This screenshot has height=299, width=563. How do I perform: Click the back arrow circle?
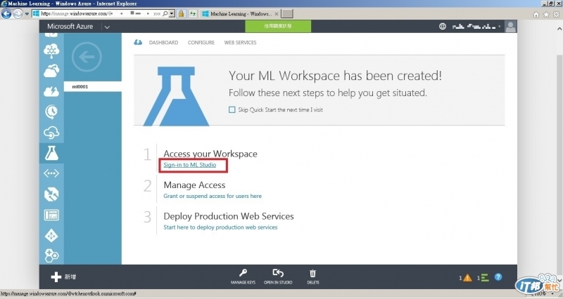tap(87, 57)
